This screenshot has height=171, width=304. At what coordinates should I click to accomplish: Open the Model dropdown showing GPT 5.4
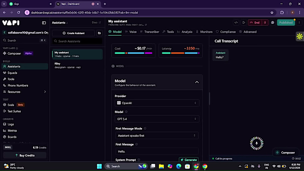[x=157, y=119]
